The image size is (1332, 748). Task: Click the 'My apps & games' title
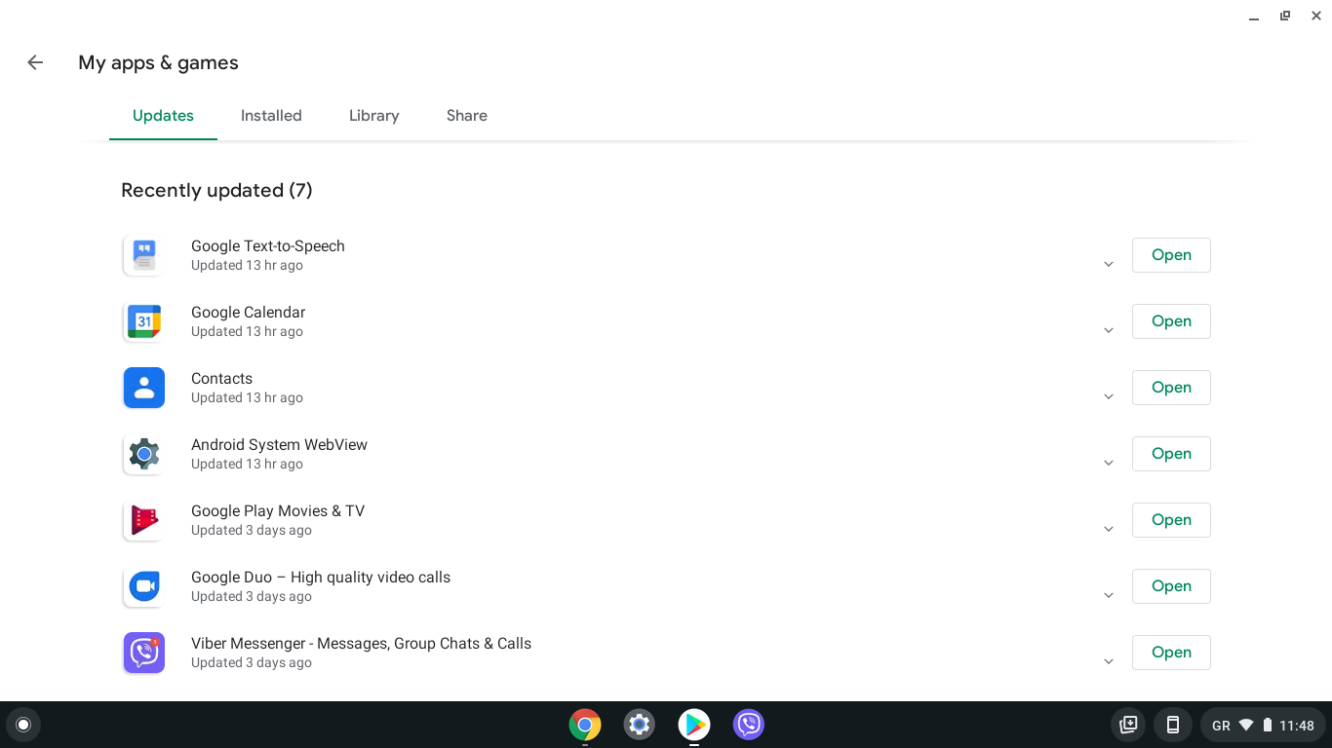(x=158, y=62)
